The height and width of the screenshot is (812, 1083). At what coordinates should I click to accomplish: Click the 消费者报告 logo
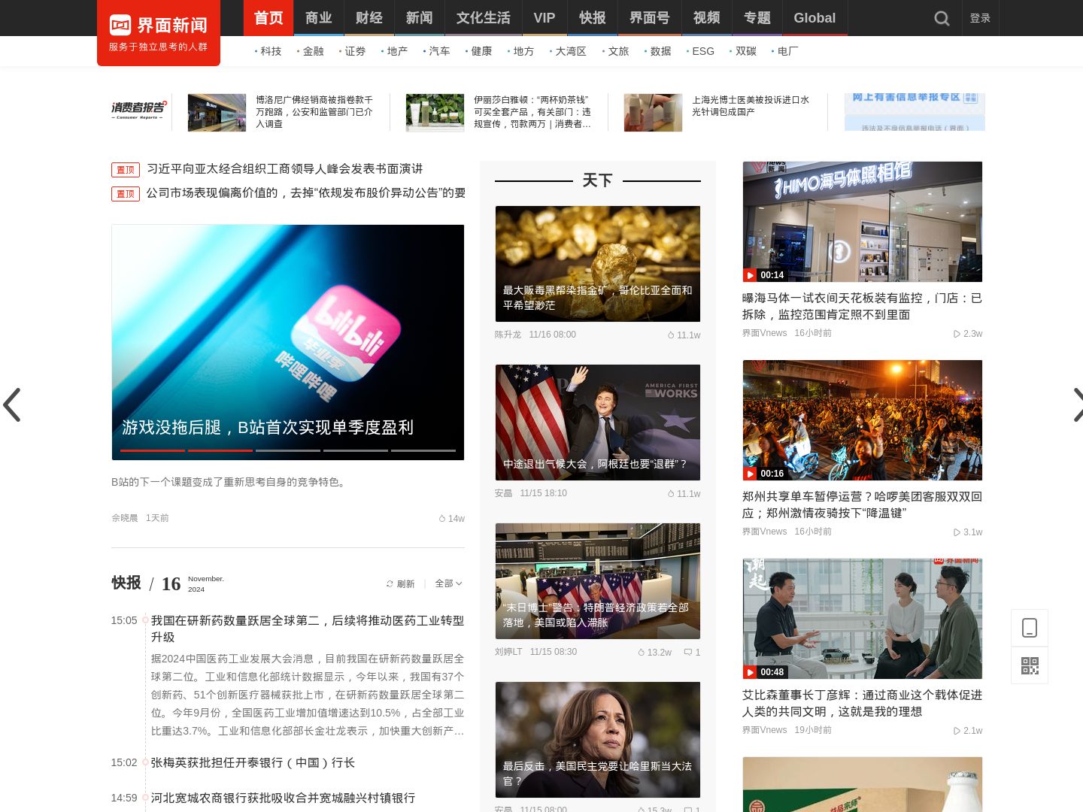139,110
